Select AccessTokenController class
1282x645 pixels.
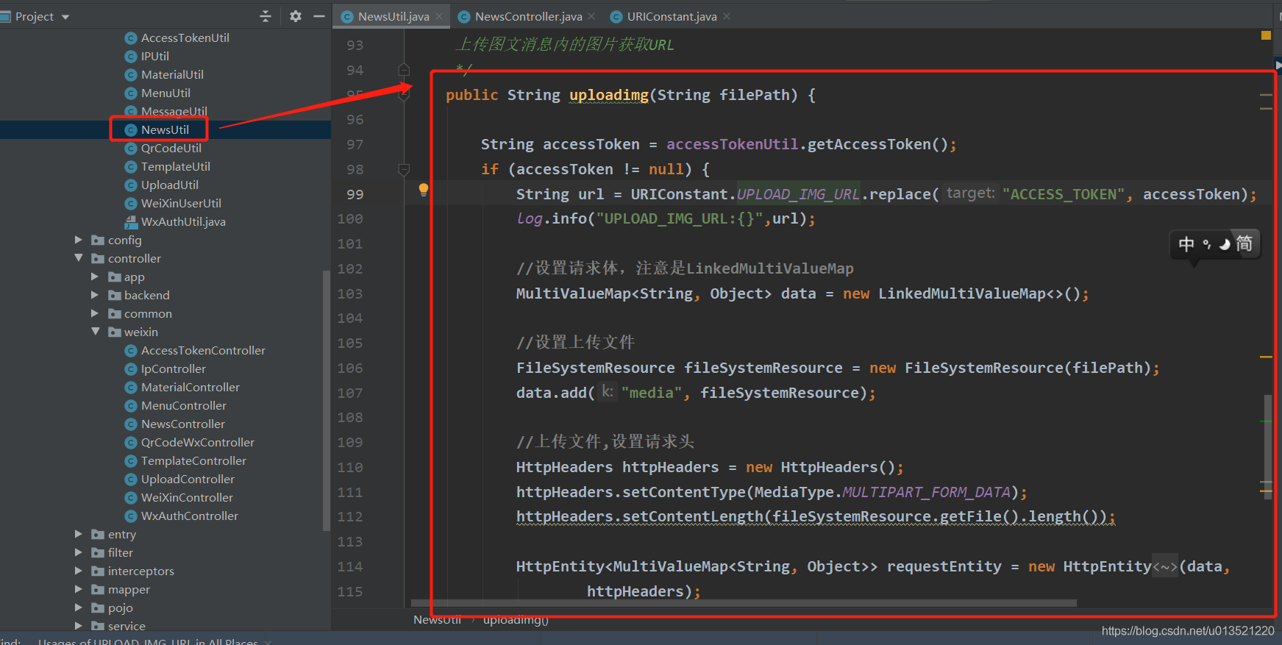(x=203, y=350)
